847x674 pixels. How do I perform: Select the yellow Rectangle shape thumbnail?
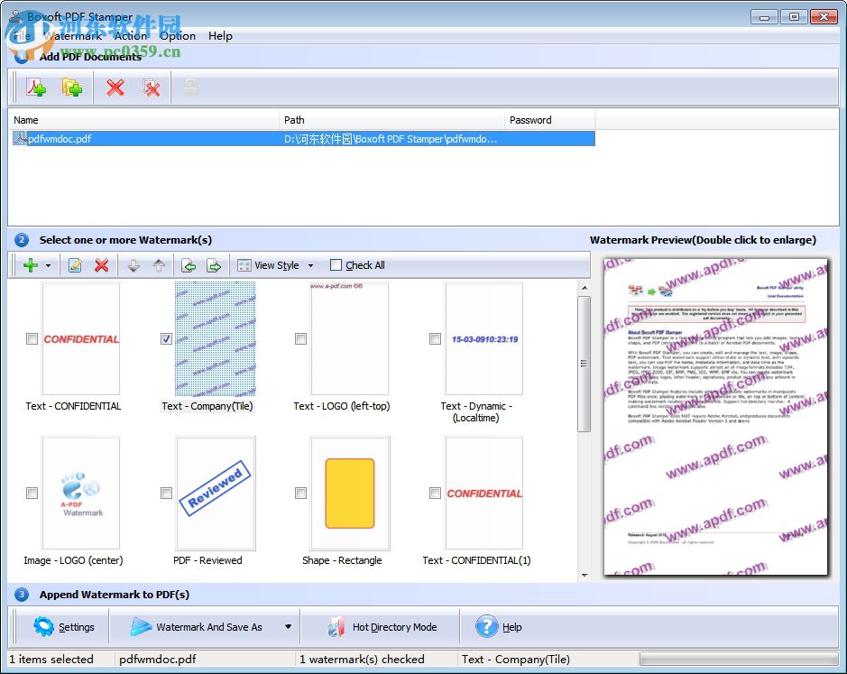click(349, 493)
